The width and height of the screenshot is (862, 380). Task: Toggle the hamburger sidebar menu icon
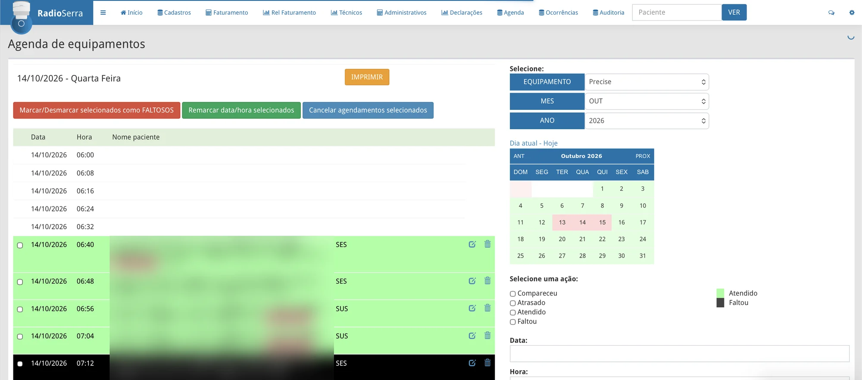[103, 12]
